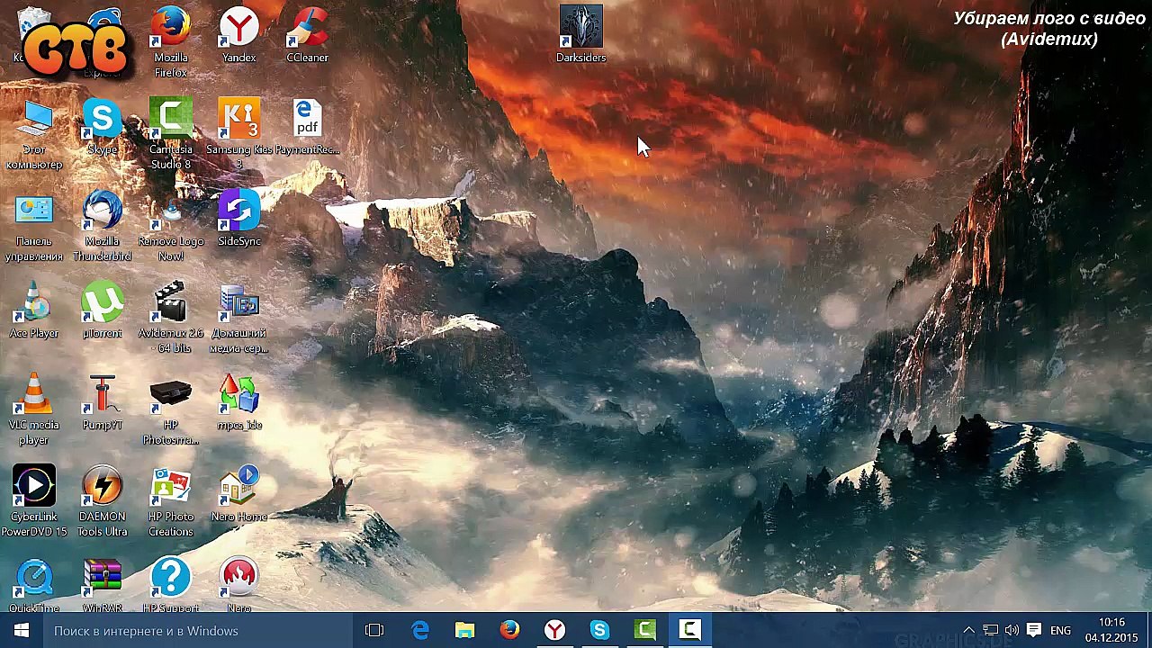The height and width of the screenshot is (648, 1152).
Task: Select the Mozilla Firefox desktop shortcut
Action: pos(170,42)
